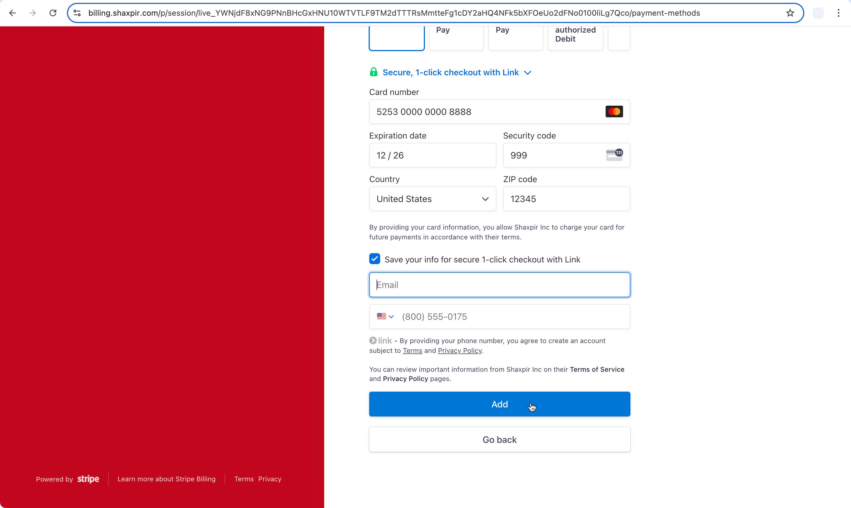851x508 pixels.
Task: Click the browser back arrow
Action: tap(13, 13)
